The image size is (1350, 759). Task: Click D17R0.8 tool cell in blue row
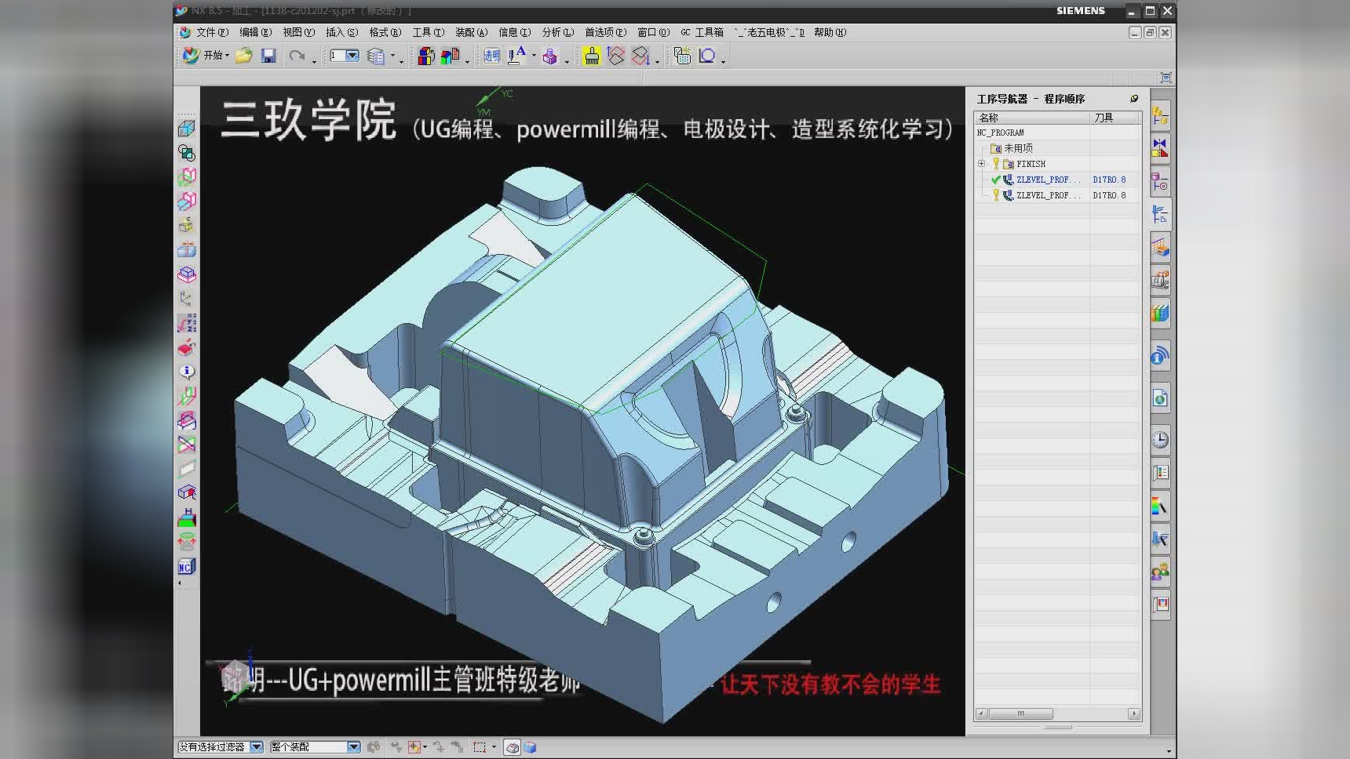click(1109, 180)
